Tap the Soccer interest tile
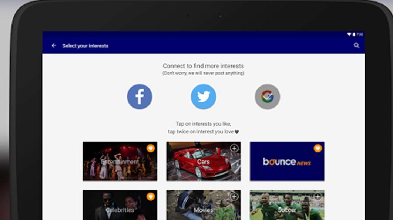Image resolution: width=393 pixels, height=220 pixels. pyautogui.click(x=287, y=206)
